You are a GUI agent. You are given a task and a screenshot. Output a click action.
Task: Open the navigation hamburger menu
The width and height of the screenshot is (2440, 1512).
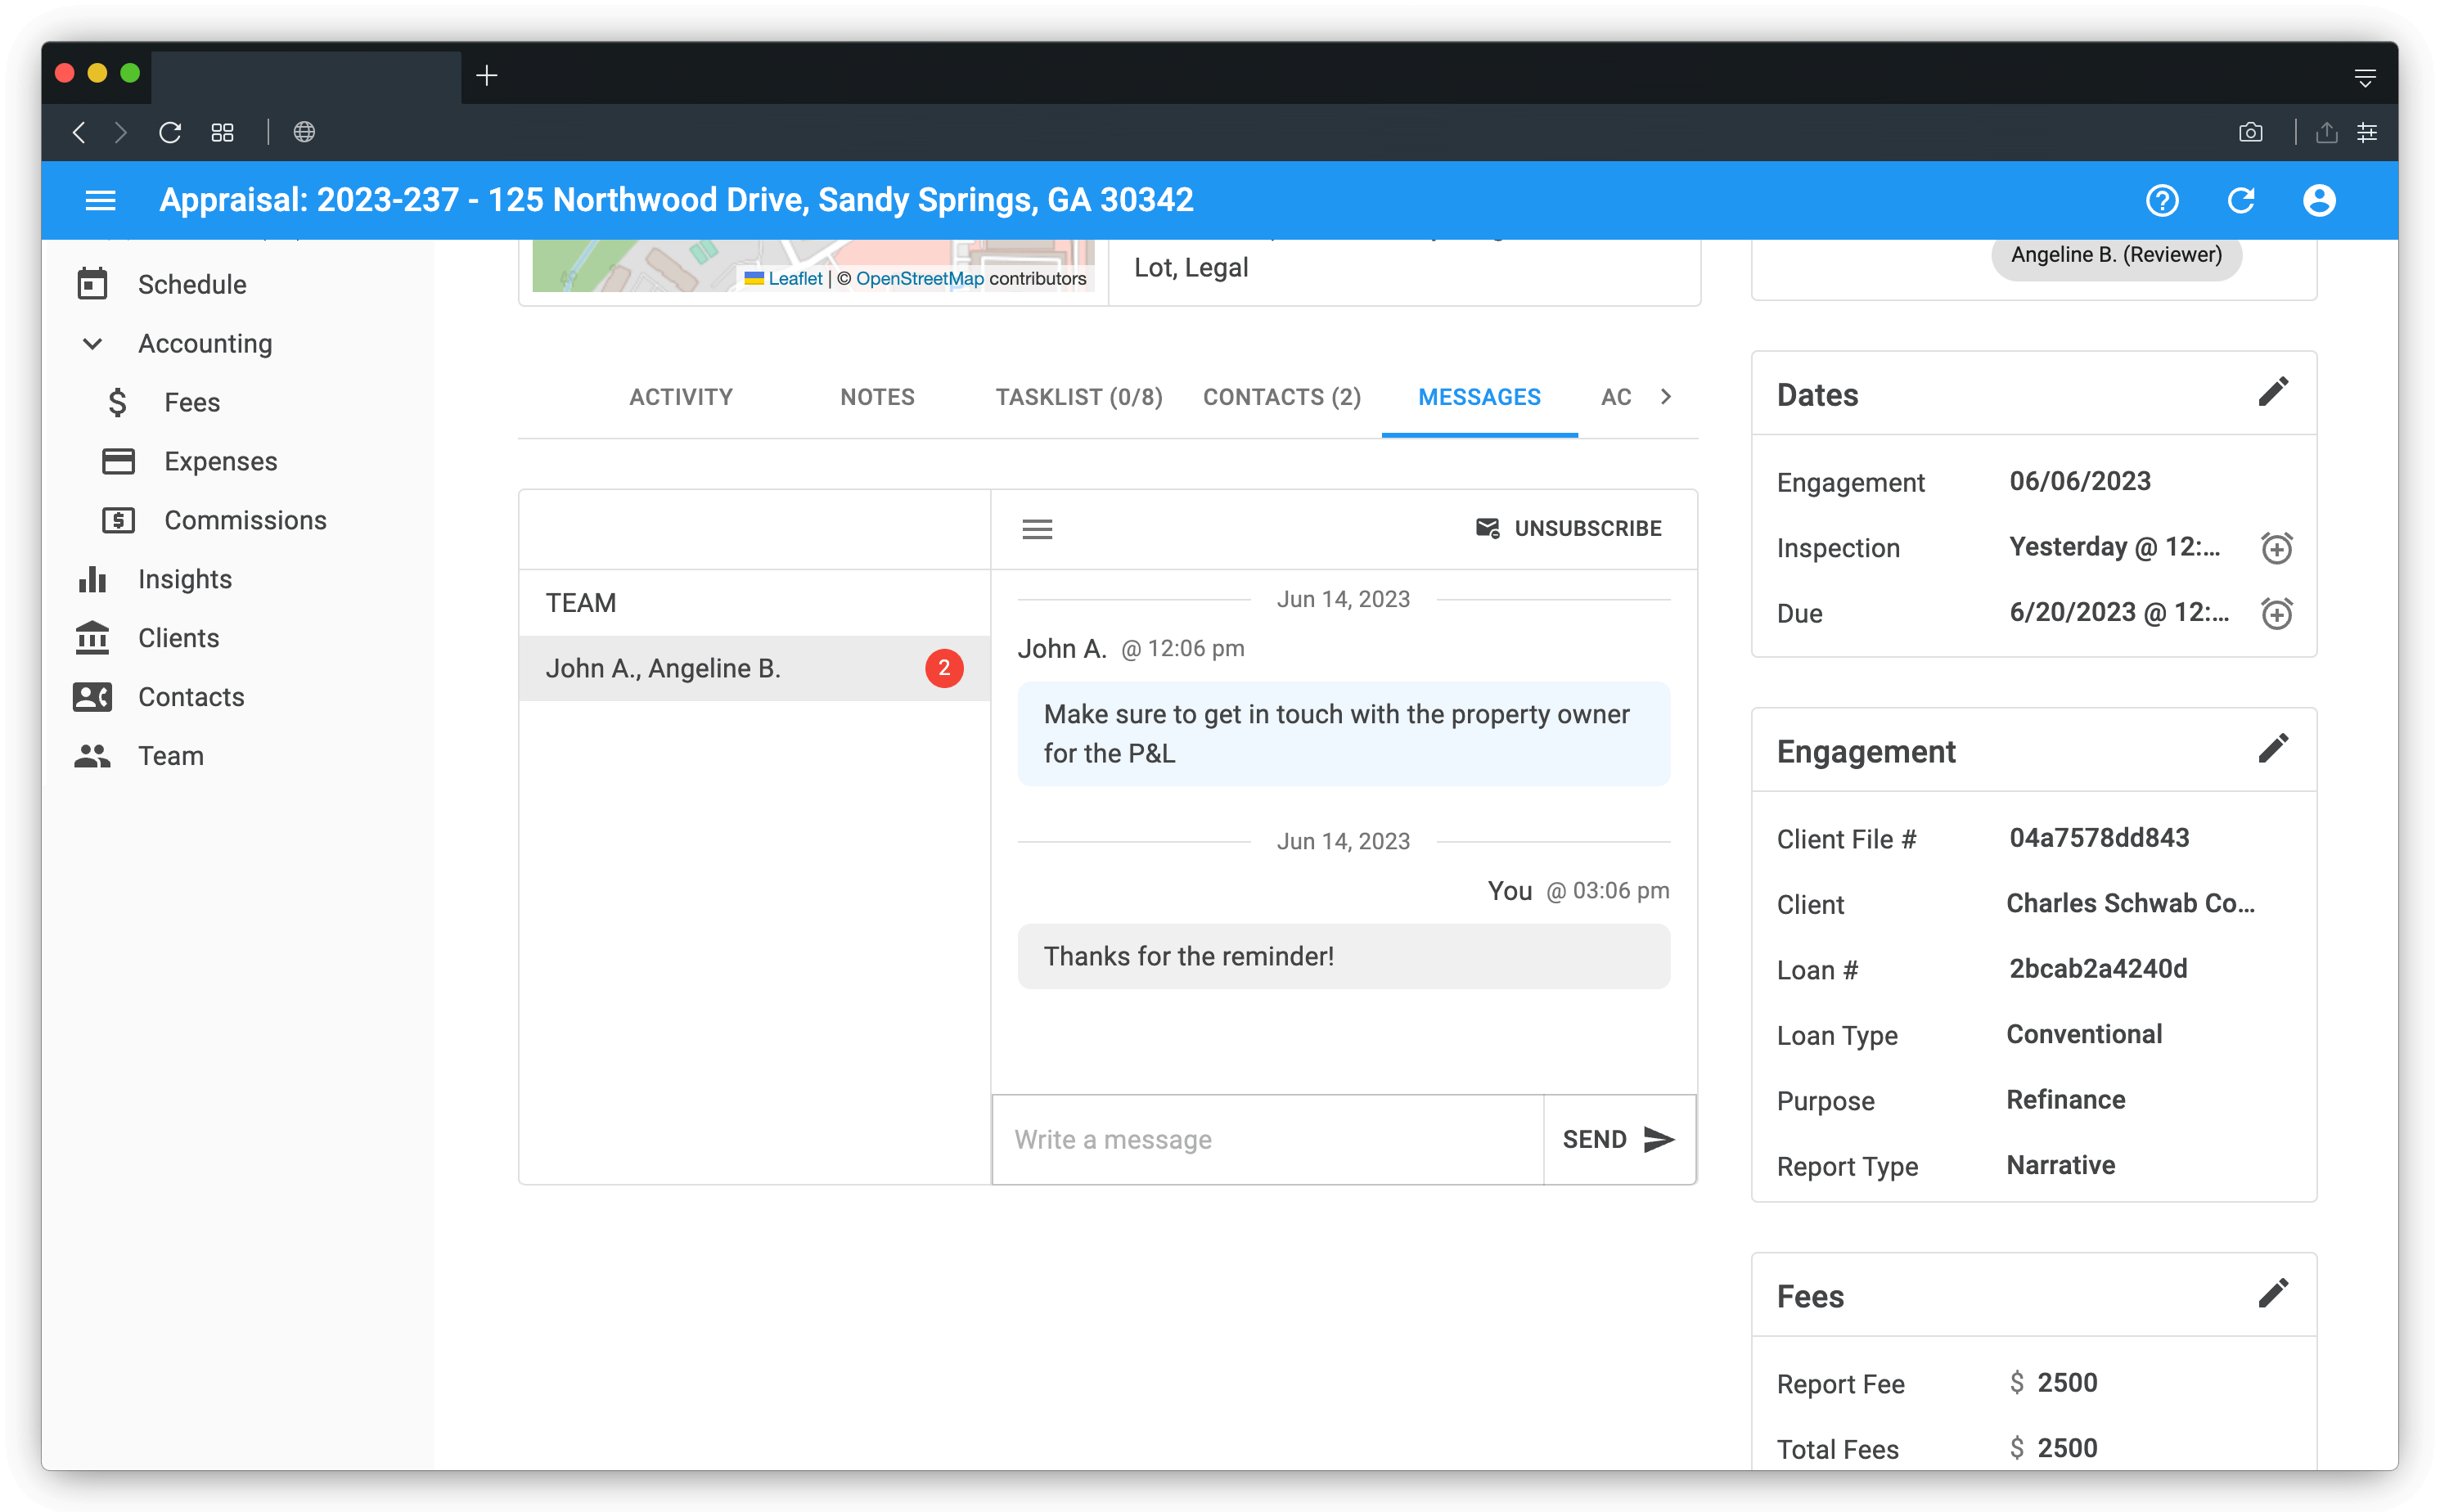pyautogui.click(x=100, y=200)
